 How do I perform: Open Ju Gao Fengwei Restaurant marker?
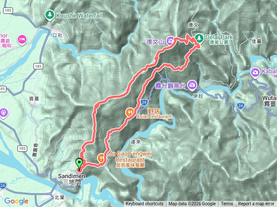[101, 158]
